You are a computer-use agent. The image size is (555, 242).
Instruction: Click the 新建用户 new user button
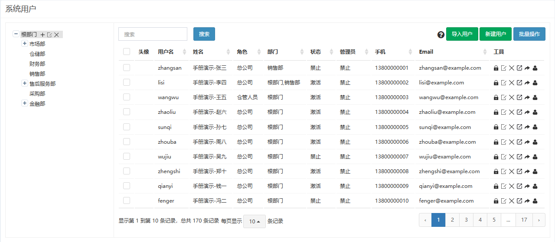tap(496, 34)
